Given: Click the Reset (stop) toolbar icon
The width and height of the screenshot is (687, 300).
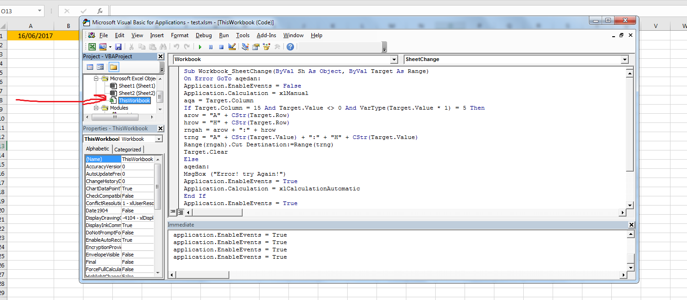Looking at the screenshot, I should 221,47.
